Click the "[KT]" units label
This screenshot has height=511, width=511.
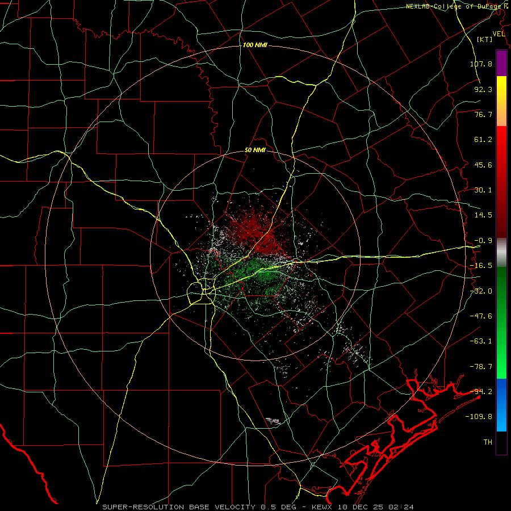pyautogui.click(x=485, y=39)
